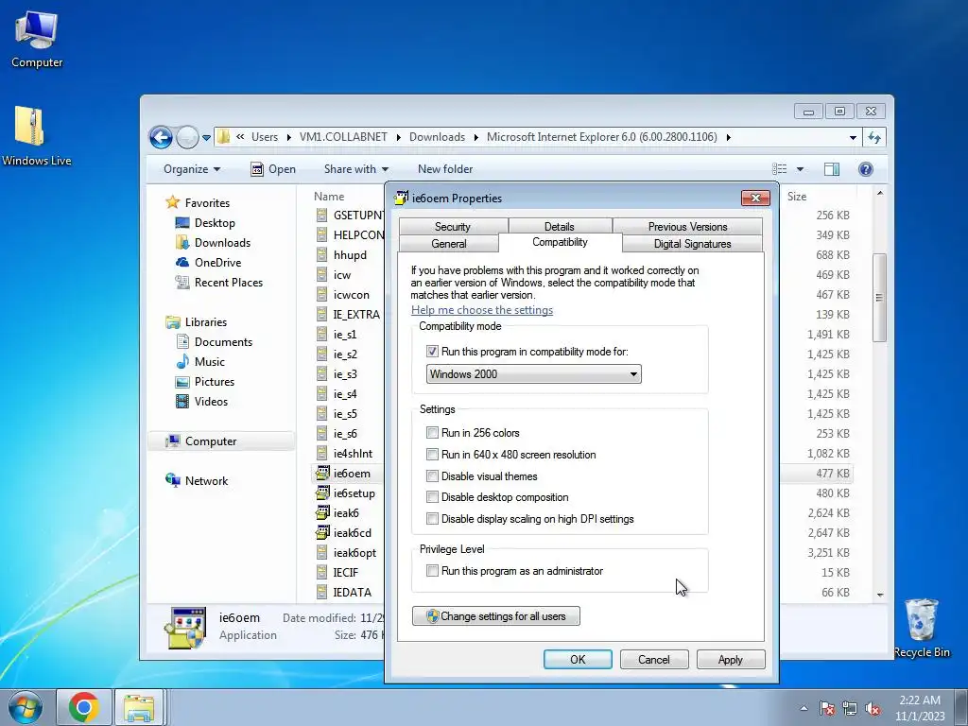Click the Windows Start orb
The width and height of the screenshot is (968, 726).
25,707
